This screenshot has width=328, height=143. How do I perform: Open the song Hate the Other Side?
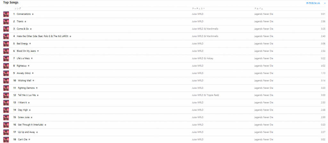[x=43, y=36]
